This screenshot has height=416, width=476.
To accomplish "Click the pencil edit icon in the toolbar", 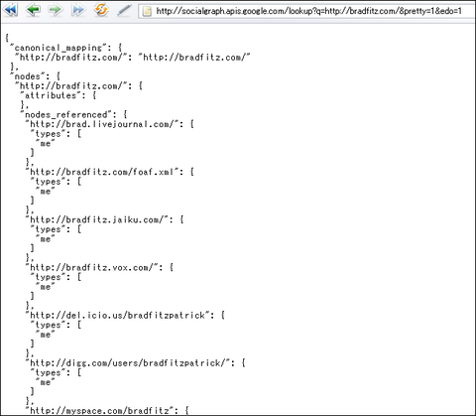I will pyautogui.click(x=124, y=10).
